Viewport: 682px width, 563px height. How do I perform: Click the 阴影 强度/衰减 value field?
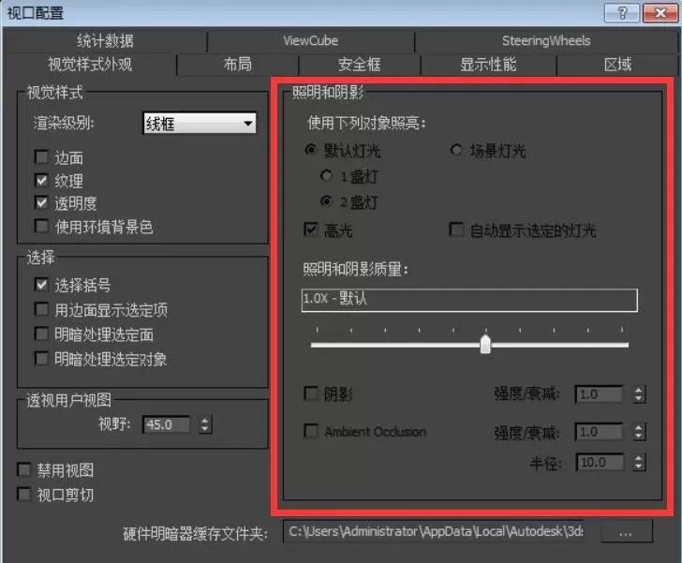599,394
